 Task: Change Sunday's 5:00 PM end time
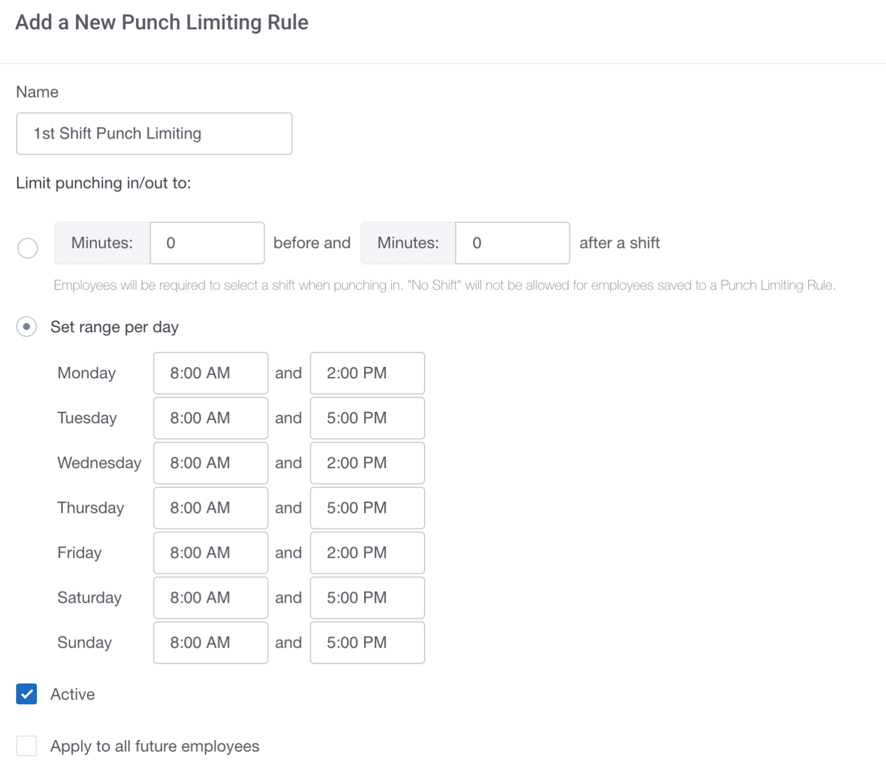(367, 643)
